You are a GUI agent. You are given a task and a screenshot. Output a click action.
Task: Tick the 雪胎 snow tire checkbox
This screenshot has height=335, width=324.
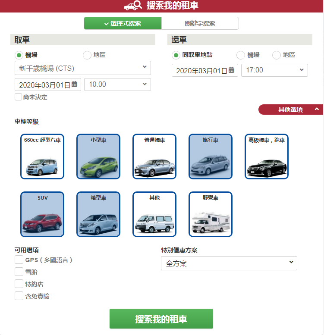19,272
